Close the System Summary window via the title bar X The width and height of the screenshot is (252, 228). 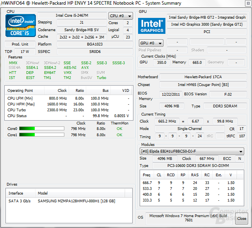click(x=248, y=4)
